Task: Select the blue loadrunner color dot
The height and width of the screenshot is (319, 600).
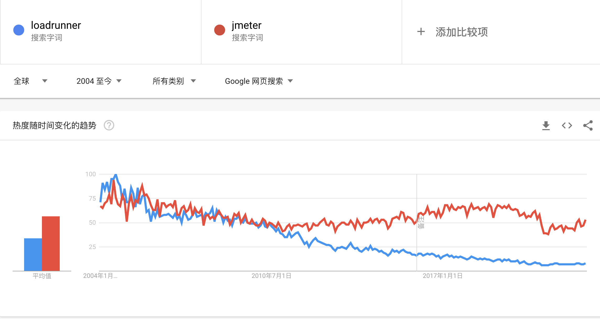Action: pyautogui.click(x=19, y=30)
